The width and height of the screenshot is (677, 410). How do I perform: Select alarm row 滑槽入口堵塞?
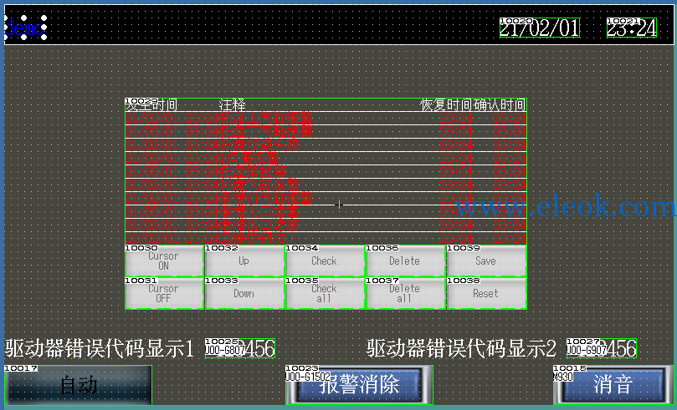click(326, 212)
